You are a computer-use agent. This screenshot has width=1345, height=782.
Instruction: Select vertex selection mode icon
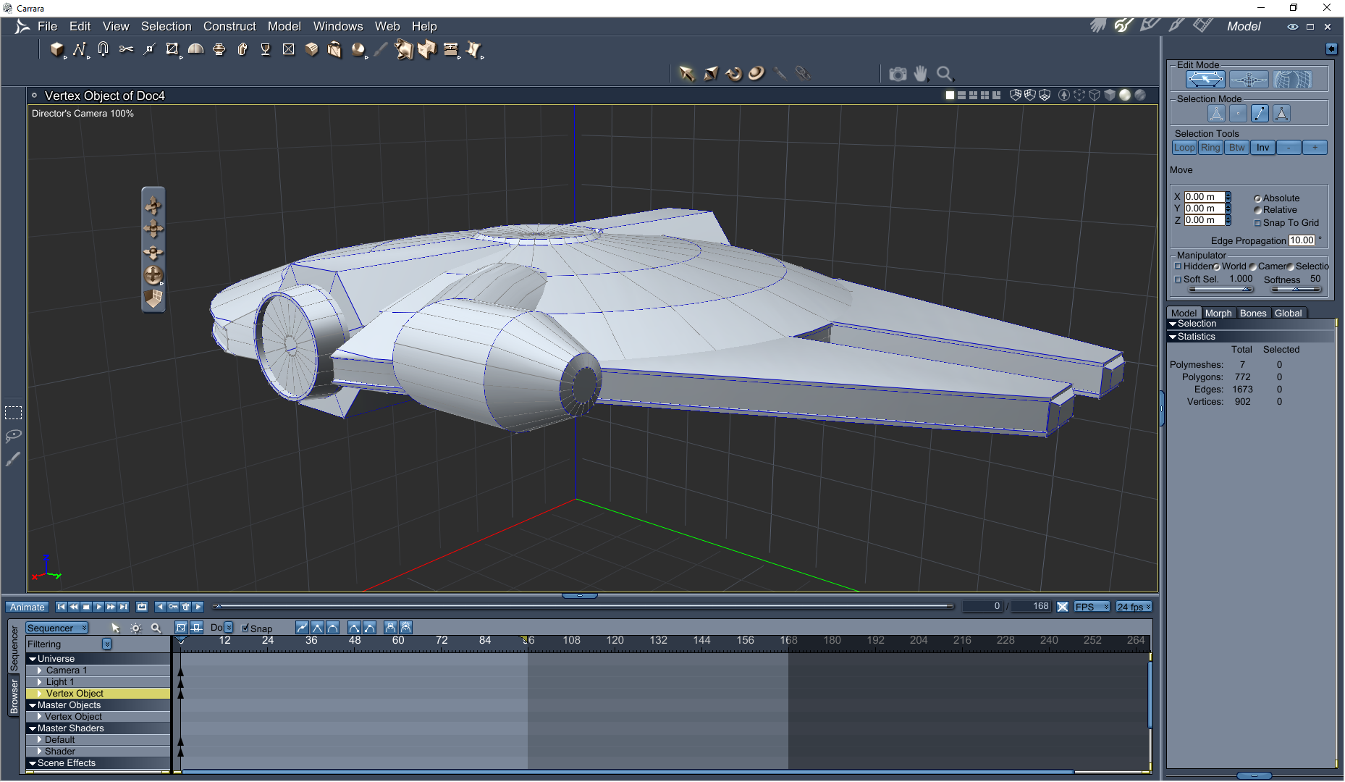pyautogui.click(x=1238, y=114)
